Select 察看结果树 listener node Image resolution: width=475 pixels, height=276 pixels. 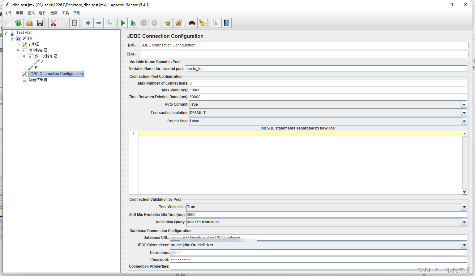pyautogui.click(x=38, y=80)
